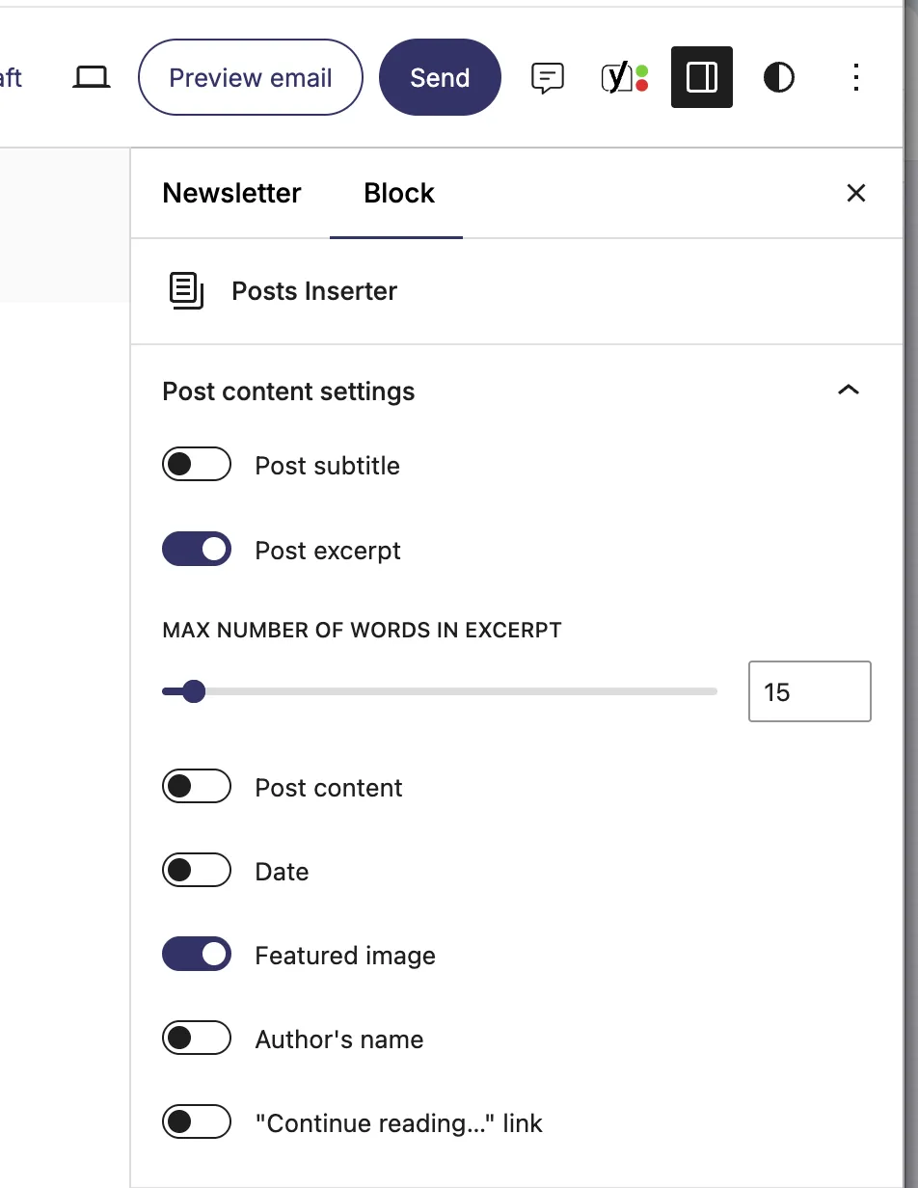This screenshot has width=918, height=1188.
Task: Close the settings sidebar with X
Action: (855, 193)
